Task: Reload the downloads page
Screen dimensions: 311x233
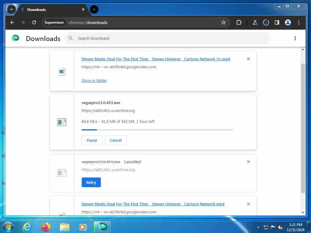Action: pos(34,22)
